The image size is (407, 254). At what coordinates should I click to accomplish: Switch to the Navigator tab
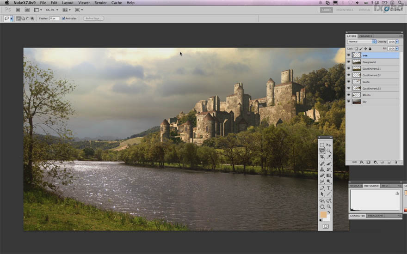pyautogui.click(x=356, y=186)
